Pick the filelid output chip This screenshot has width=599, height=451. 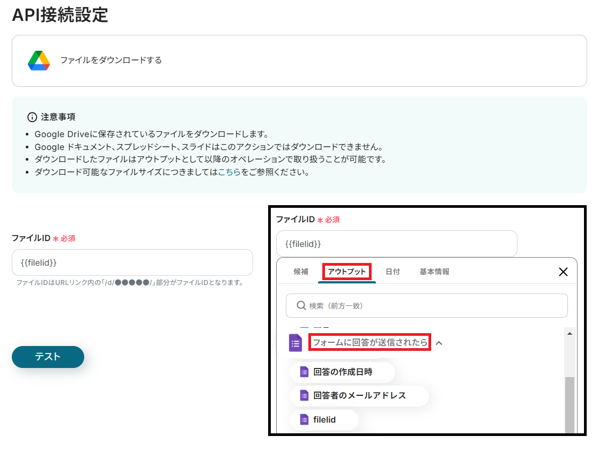point(324,420)
